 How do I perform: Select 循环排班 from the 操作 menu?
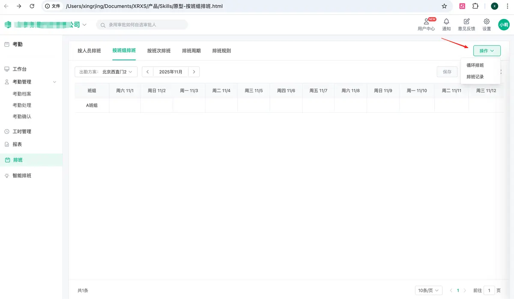(x=475, y=65)
